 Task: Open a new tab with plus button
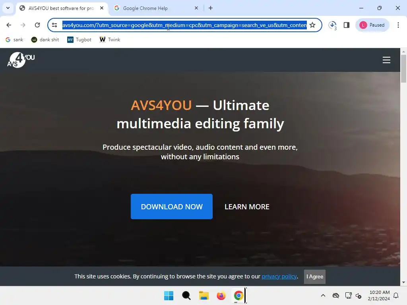pos(211,8)
